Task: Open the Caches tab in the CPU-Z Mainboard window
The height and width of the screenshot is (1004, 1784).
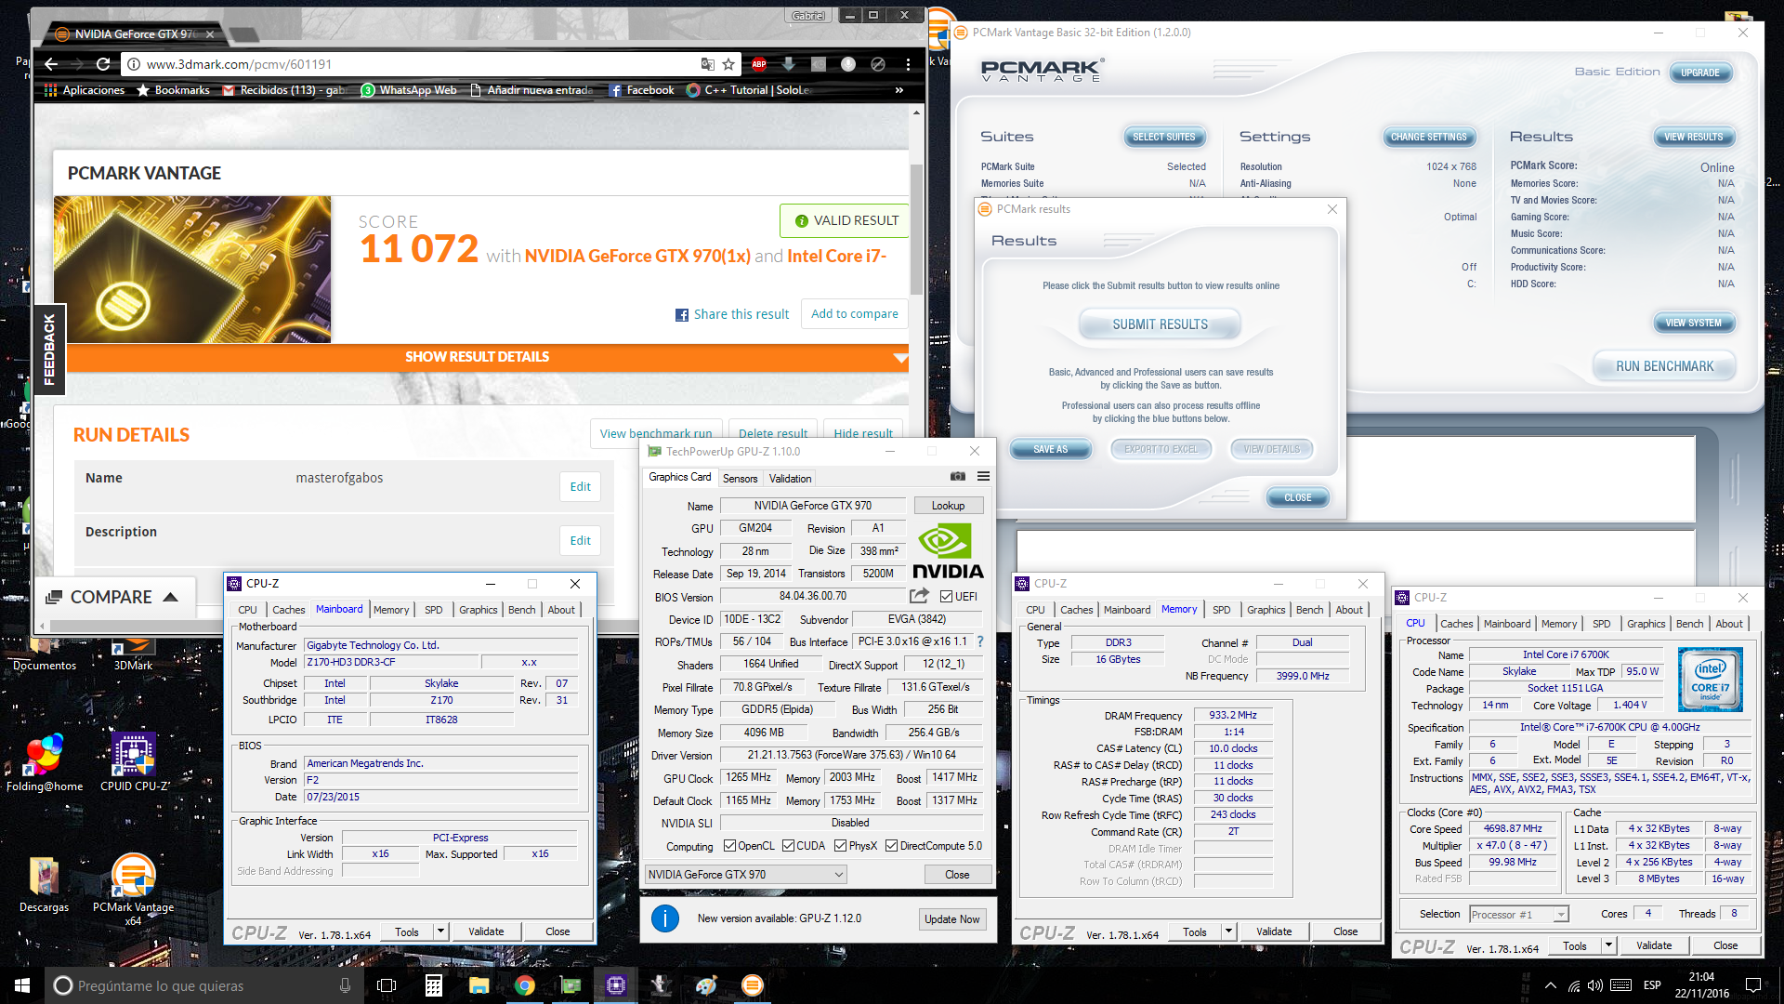Action: pyautogui.click(x=288, y=610)
